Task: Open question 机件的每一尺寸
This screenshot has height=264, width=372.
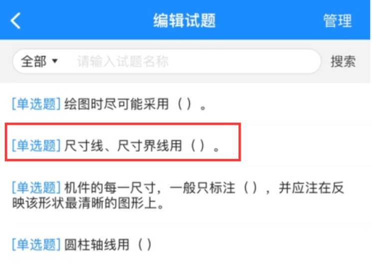Action: click(x=185, y=195)
